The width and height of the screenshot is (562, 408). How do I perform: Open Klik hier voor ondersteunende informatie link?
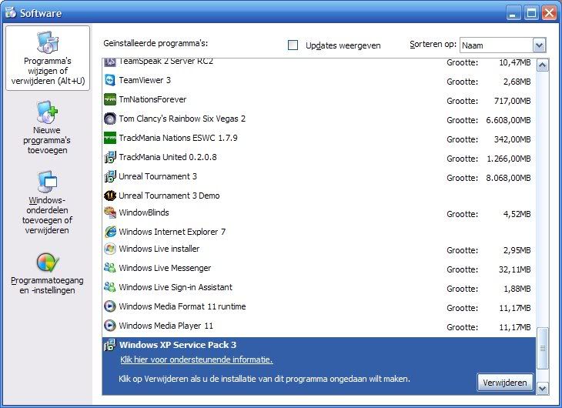(x=196, y=360)
